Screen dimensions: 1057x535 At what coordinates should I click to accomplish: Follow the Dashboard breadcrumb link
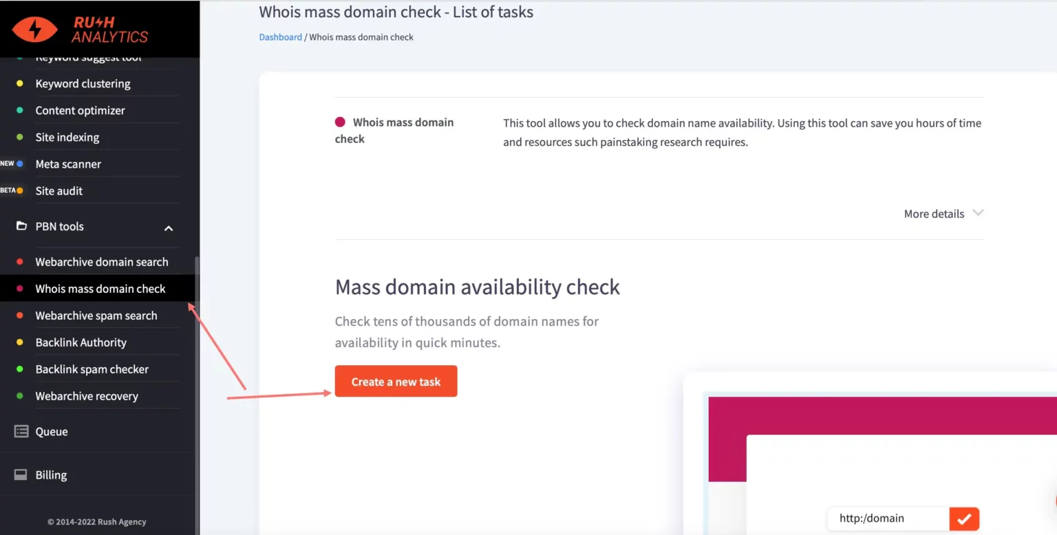point(280,37)
